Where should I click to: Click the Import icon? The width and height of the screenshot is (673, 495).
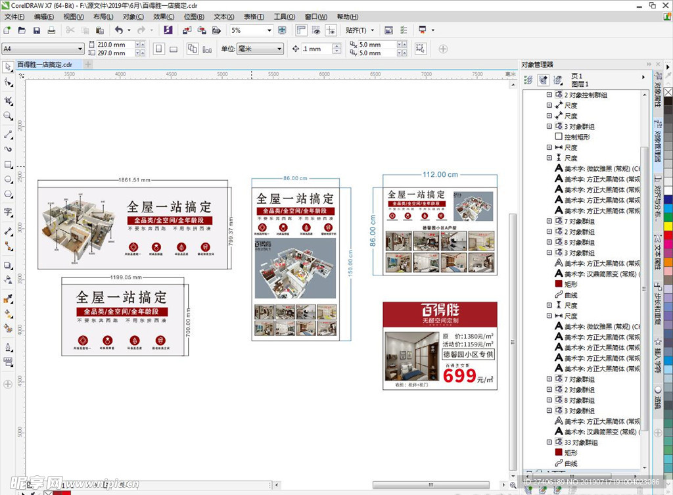187,30
